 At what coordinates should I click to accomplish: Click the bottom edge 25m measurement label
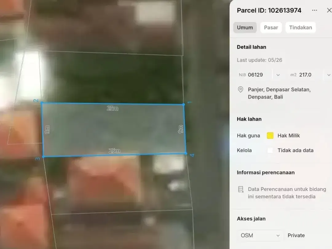(x=114, y=151)
